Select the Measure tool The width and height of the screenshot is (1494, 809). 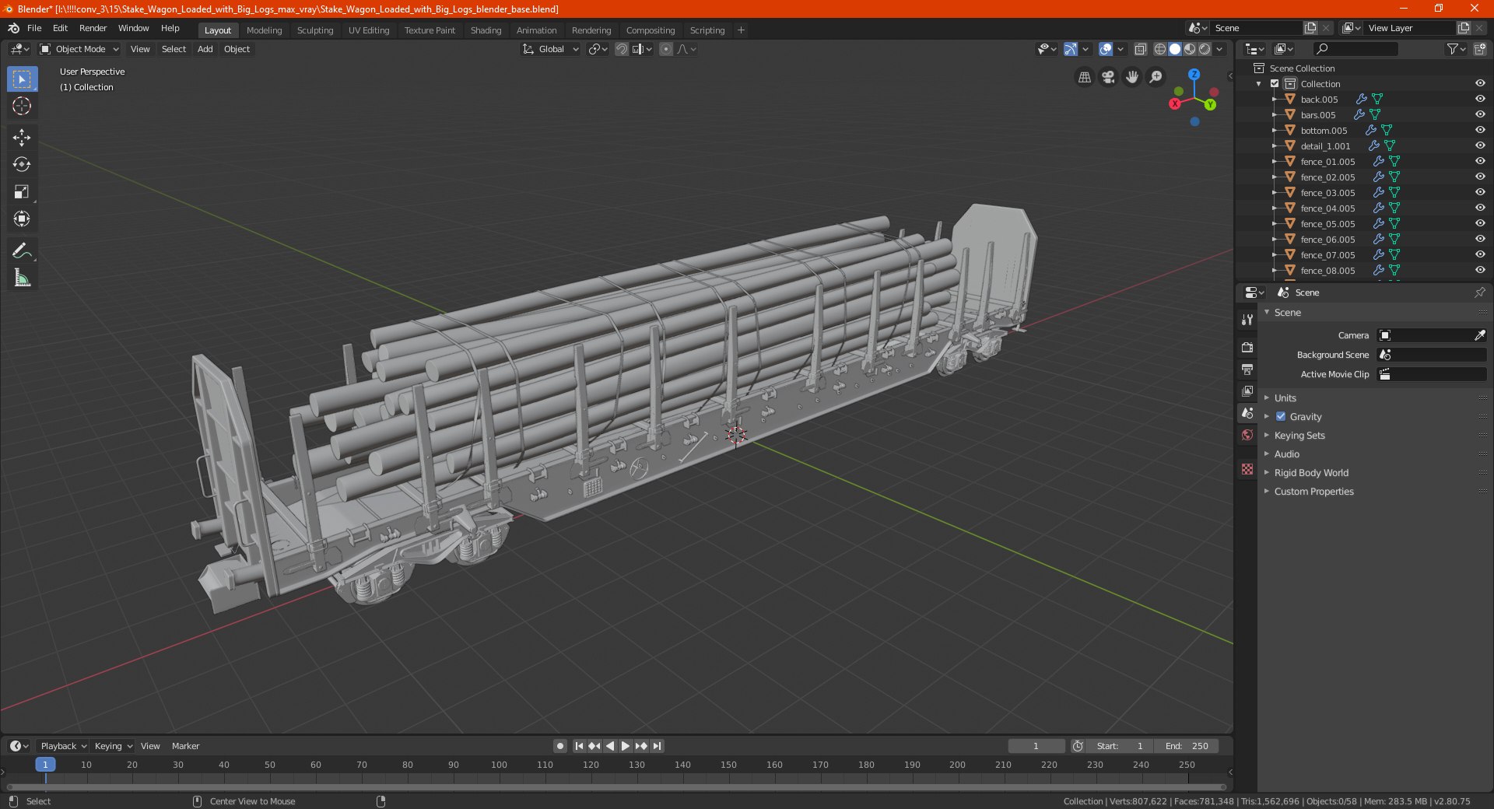click(22, 278)
